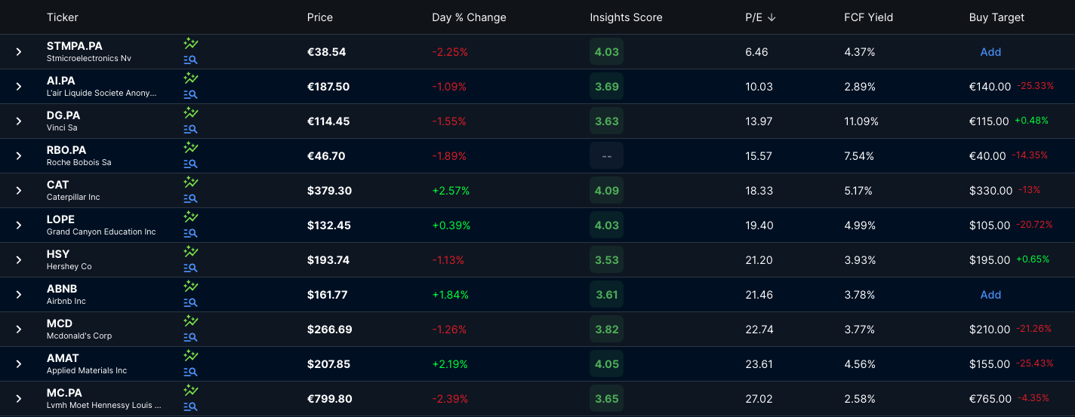Expand the Caterpillar Inc row

[19, 191]
